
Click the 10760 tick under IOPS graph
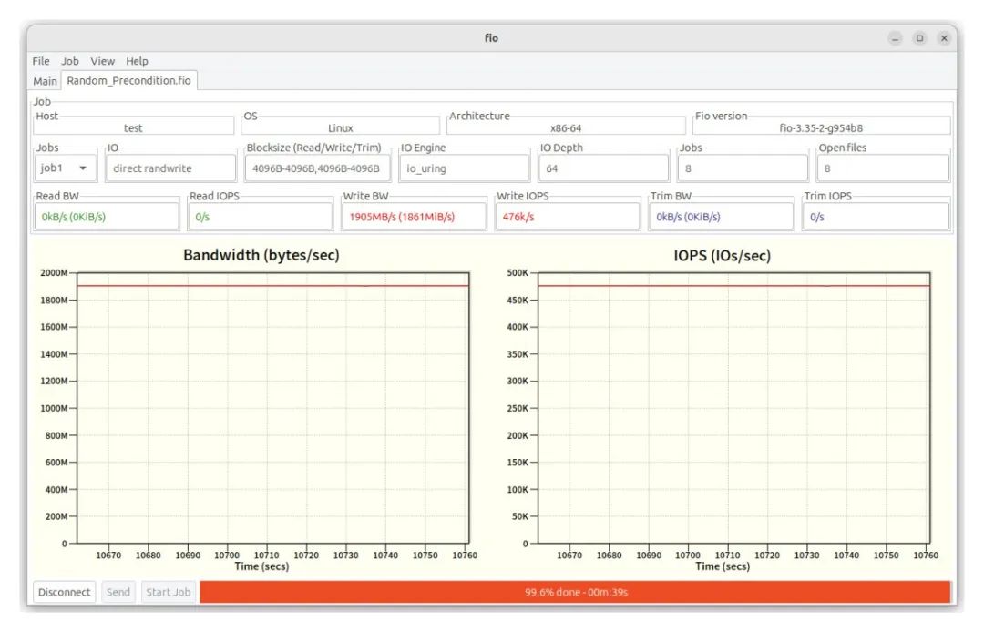tap(926, 555)
